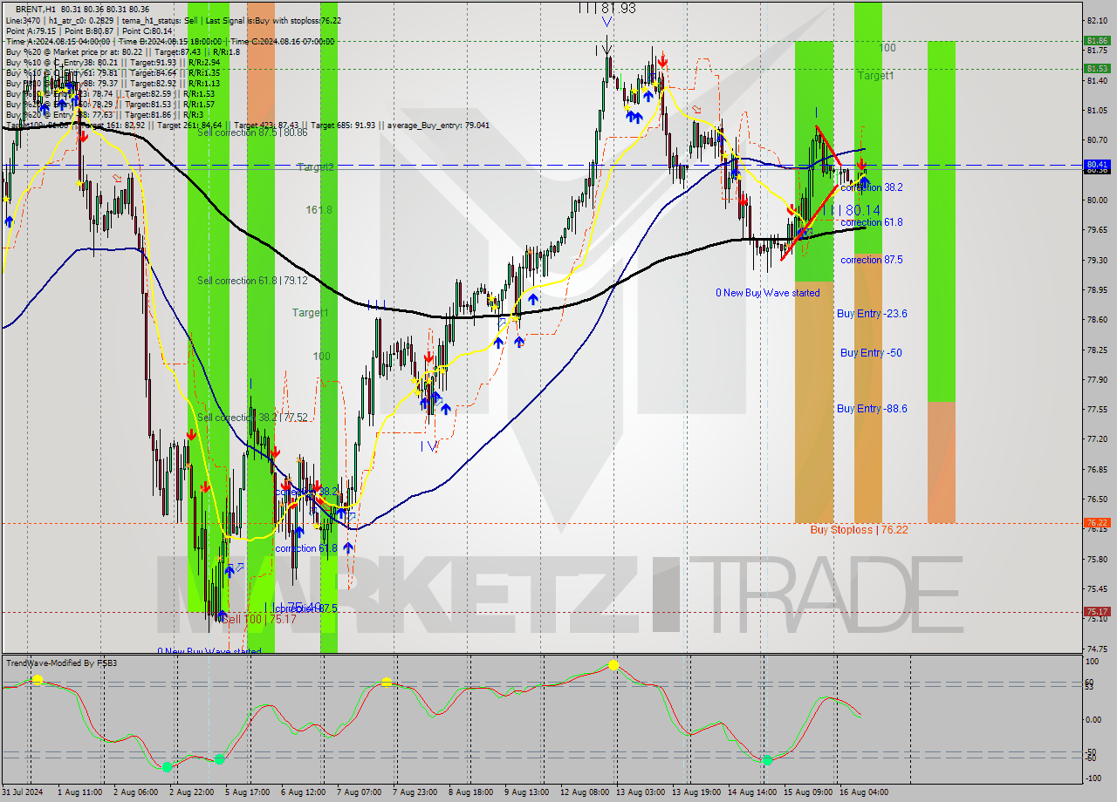The width and height of the screenshot is (1117, 802).
Task: Click the 'Sell correction 87.5 | 80.86' label
Action: coord(252,133)
